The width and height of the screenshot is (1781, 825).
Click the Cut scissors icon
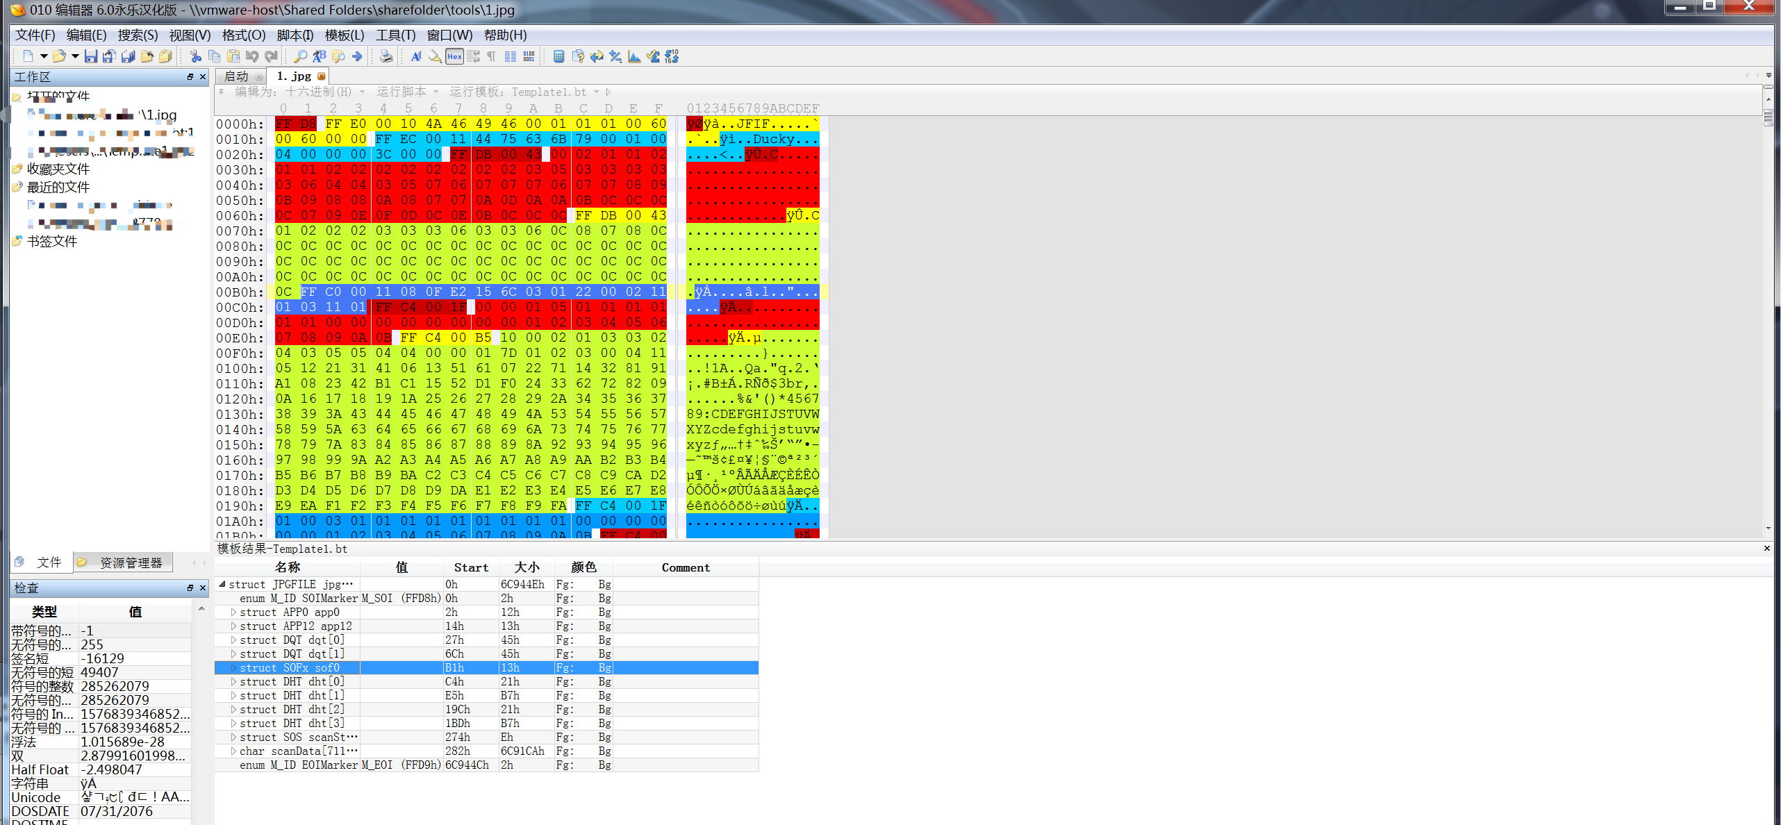196,56
